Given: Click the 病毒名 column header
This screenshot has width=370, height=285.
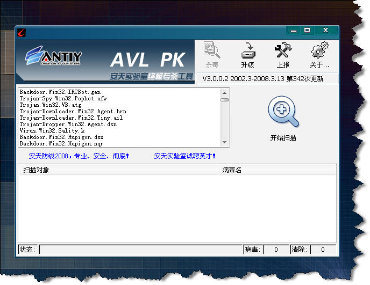Looking at the screenshot, I should click(277, 170).
